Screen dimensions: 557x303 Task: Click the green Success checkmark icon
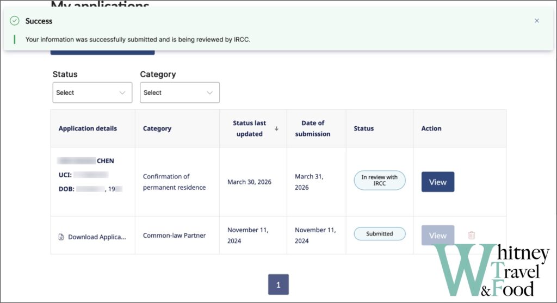pyautogui.click(x=15, y=21)
